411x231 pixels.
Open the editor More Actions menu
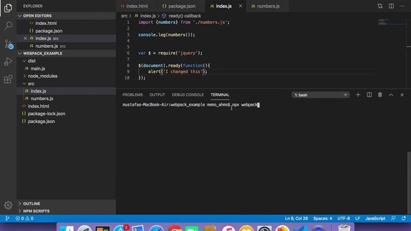pos(402,6)
